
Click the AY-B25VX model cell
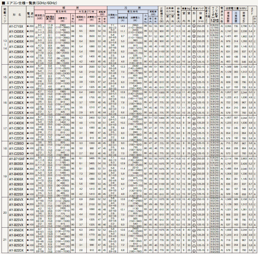[16, 220]
